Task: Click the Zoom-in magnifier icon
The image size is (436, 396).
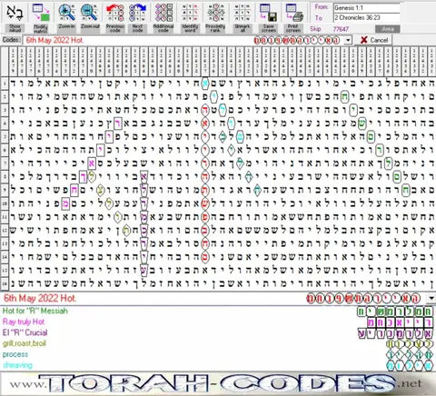Action: coord(66,13)
